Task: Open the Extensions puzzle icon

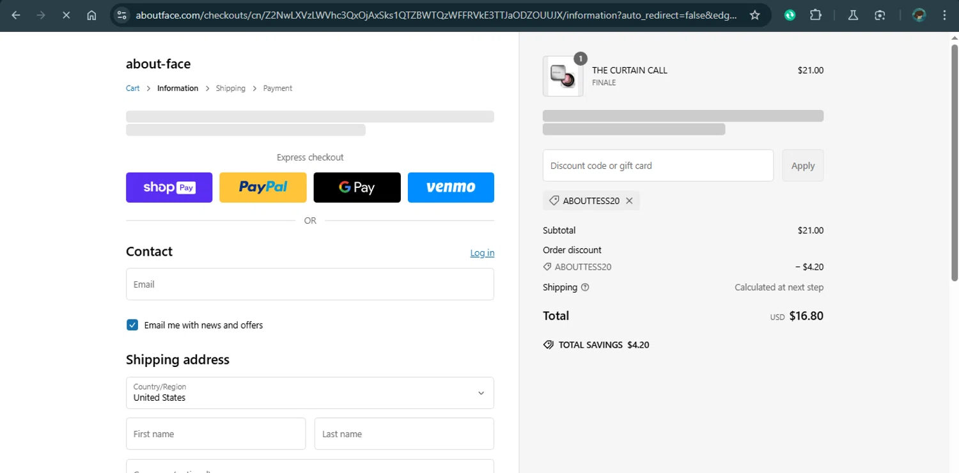Action: click(816, 15)
